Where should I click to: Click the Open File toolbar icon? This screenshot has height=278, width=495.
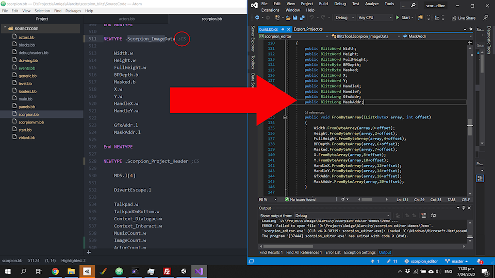pyautogui.click(x=288, y=18)
